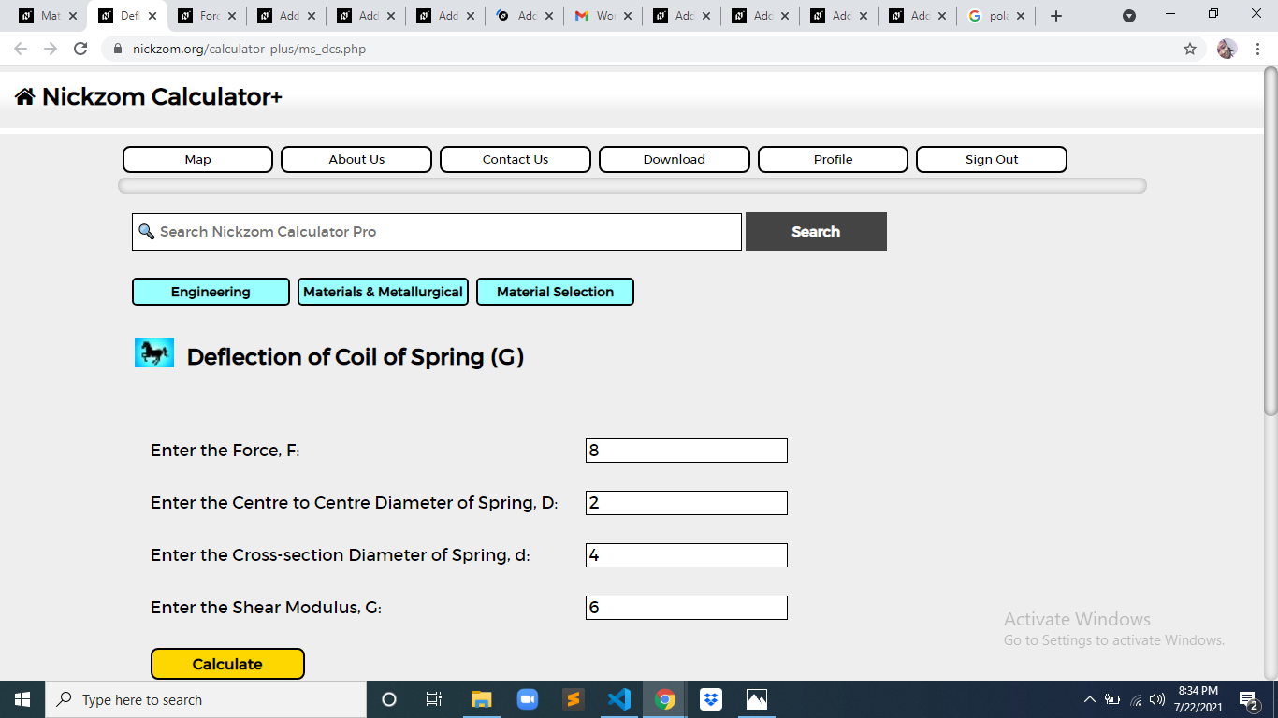The width and height of the screenshot is (1278, 718).
Task: Click the yellow Calculate button
Action: point(227,664)
